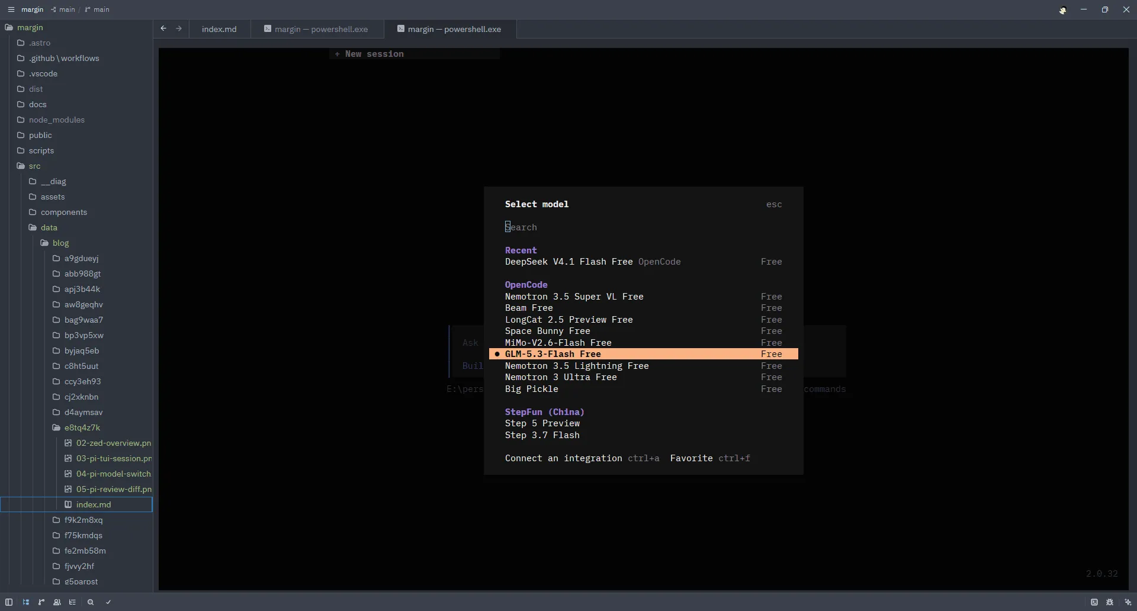This screenshot has width=1137, height=611.
Task: Go back with the left arrow button
Action: point(163,28)
